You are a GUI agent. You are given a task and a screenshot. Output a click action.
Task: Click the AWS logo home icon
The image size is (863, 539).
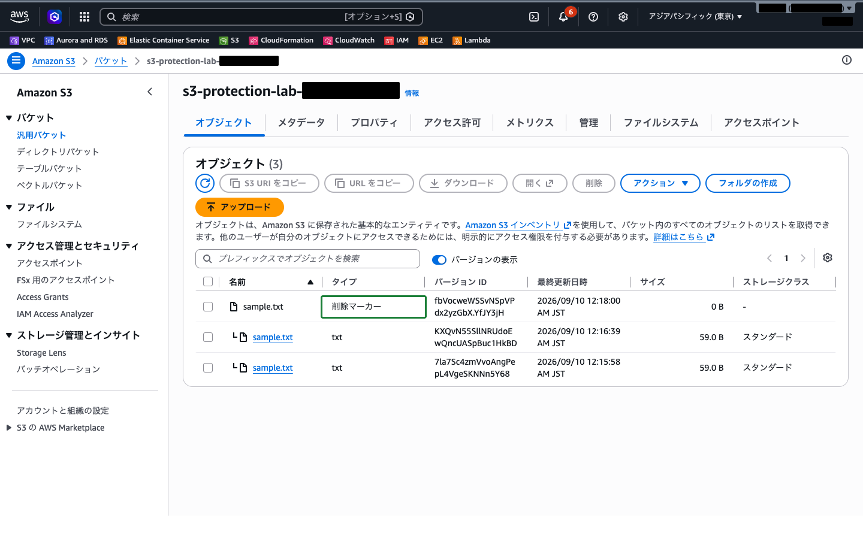tap(20, 17)
